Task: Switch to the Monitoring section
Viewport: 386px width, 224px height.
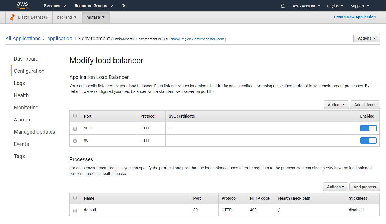Action: pyautogui.click(x=26, y=107)
